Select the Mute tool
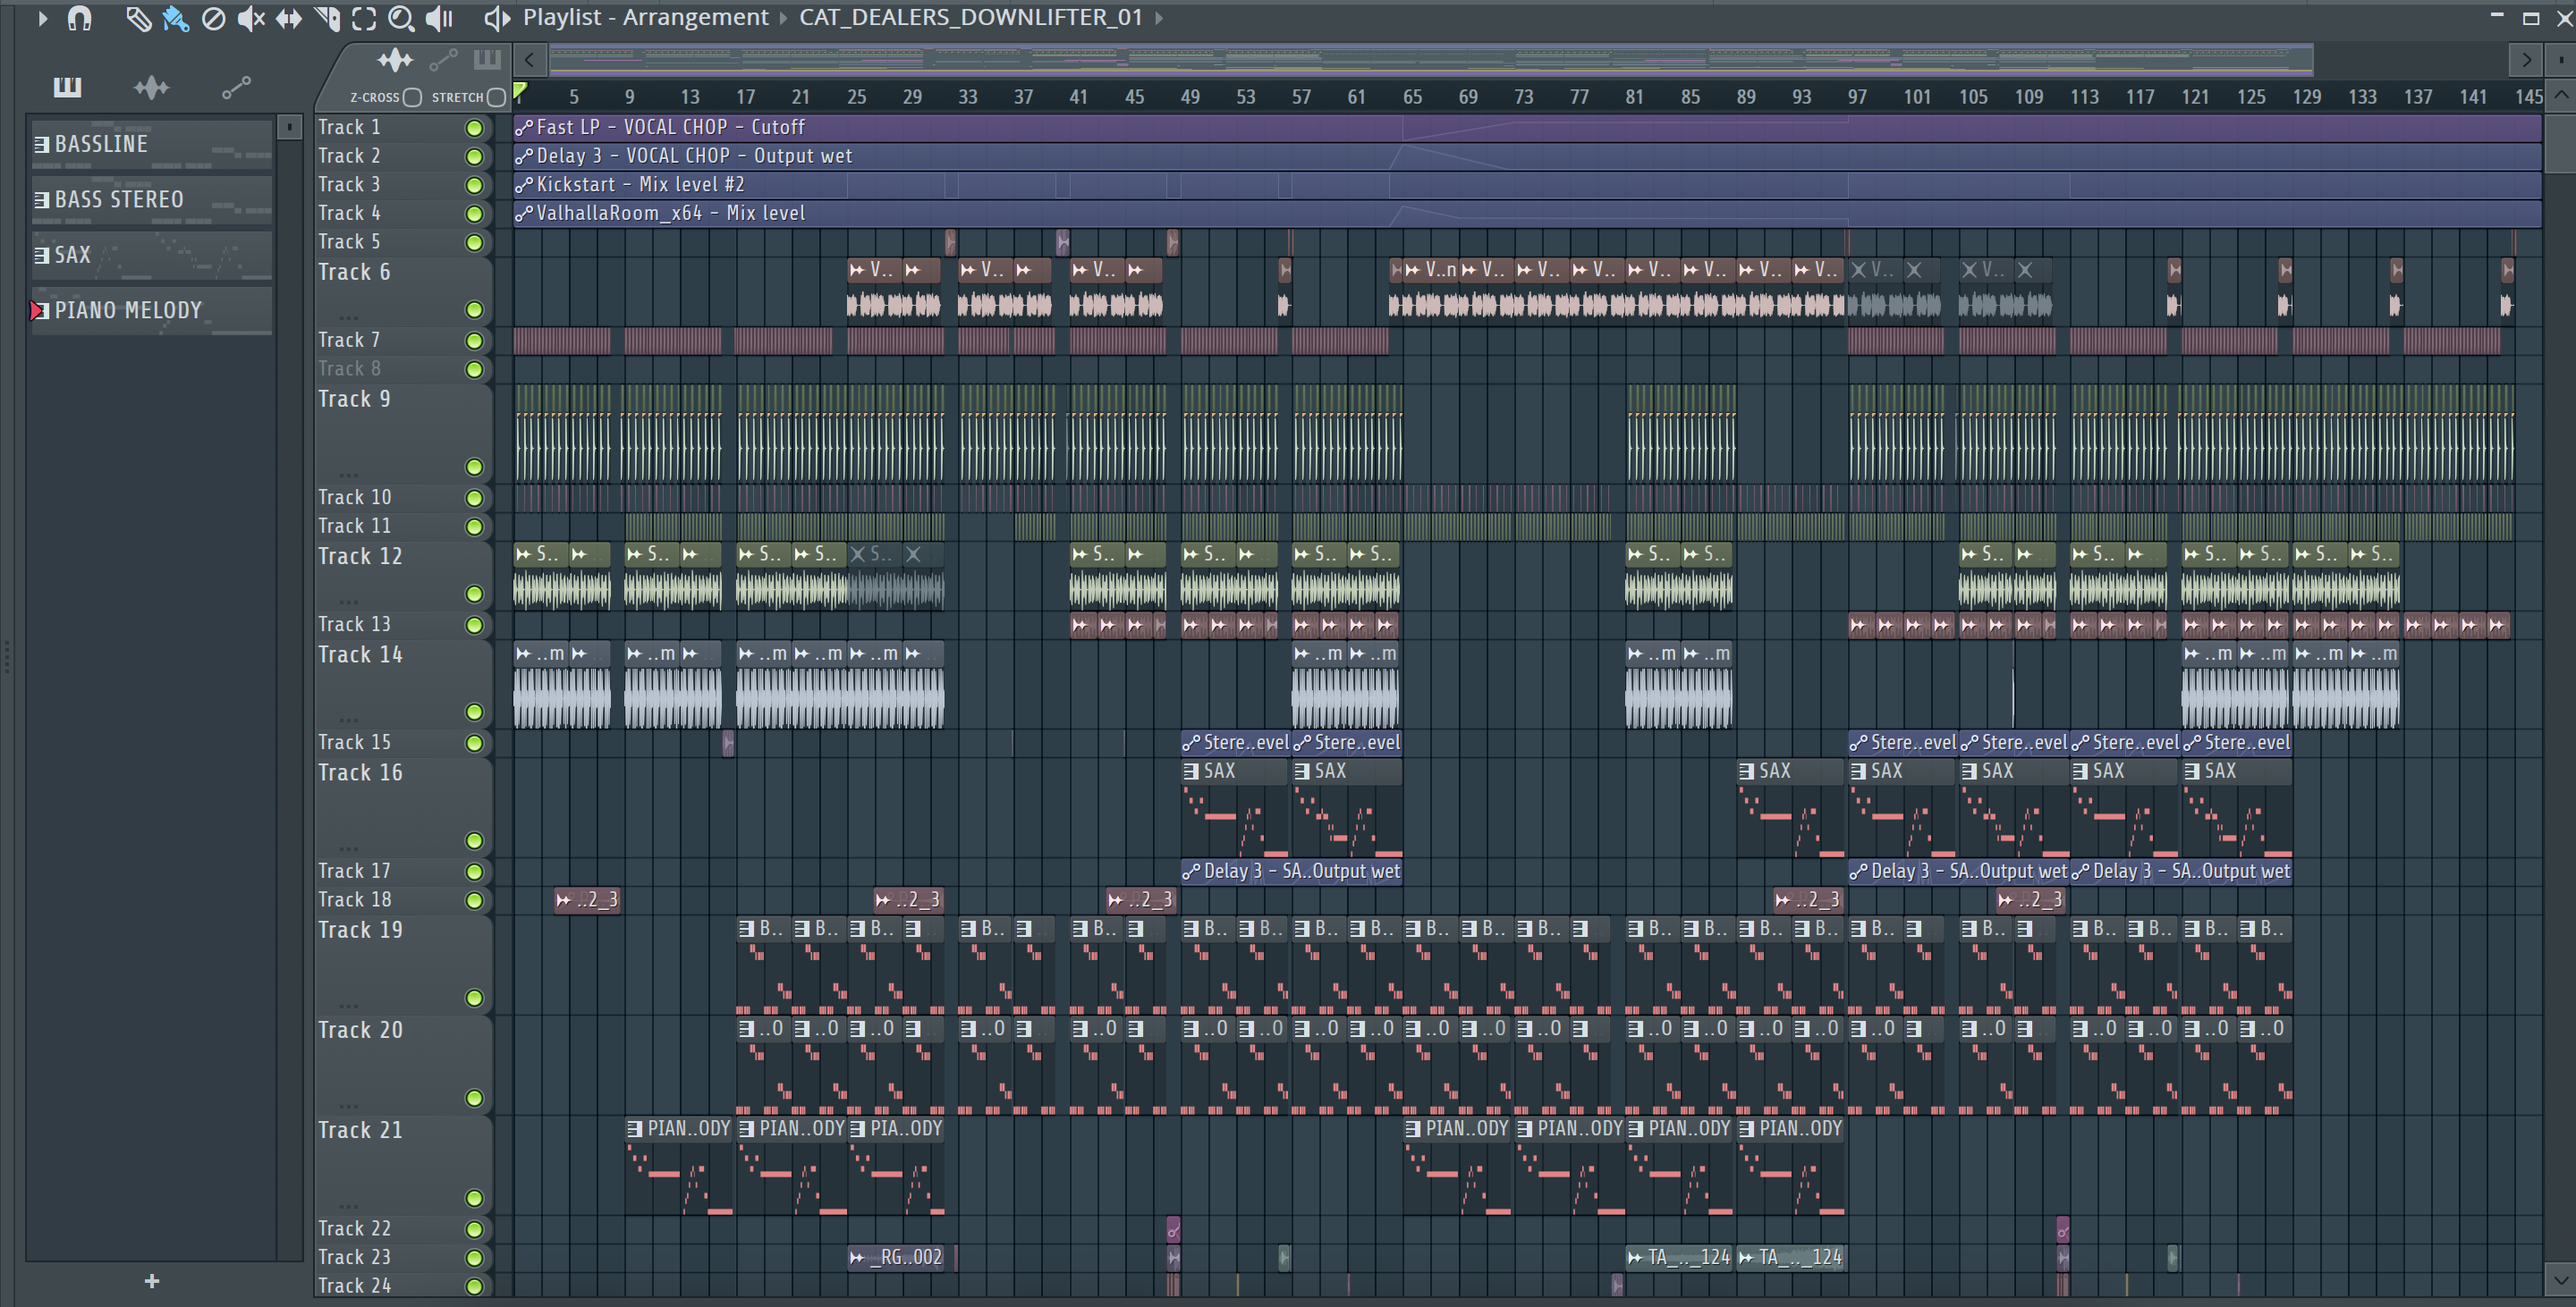Viewport: 2576px width, 1307px height. point(251,18)
